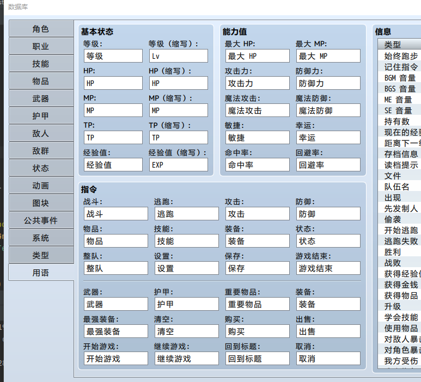This screenshot has height=382, width=421.
Task: Click the 魔法攻击 input field
Action: [x=258, y=110]
